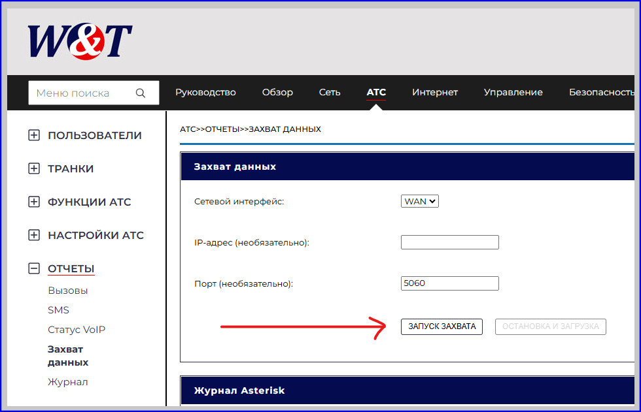The image size is (641, 412).
Task: Click the Порт (необязательно) label
Action: click(x=243, y=283)
